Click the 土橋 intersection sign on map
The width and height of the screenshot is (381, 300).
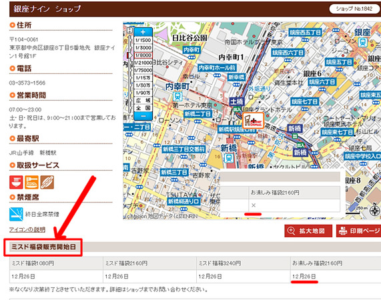(x=237, y=101)
